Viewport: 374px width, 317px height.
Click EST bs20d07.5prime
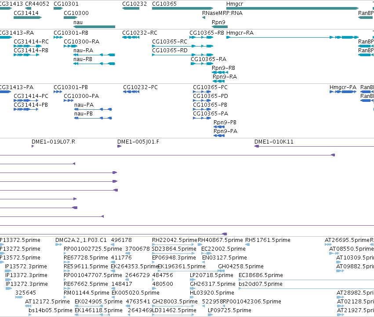[x=306, y=288]
